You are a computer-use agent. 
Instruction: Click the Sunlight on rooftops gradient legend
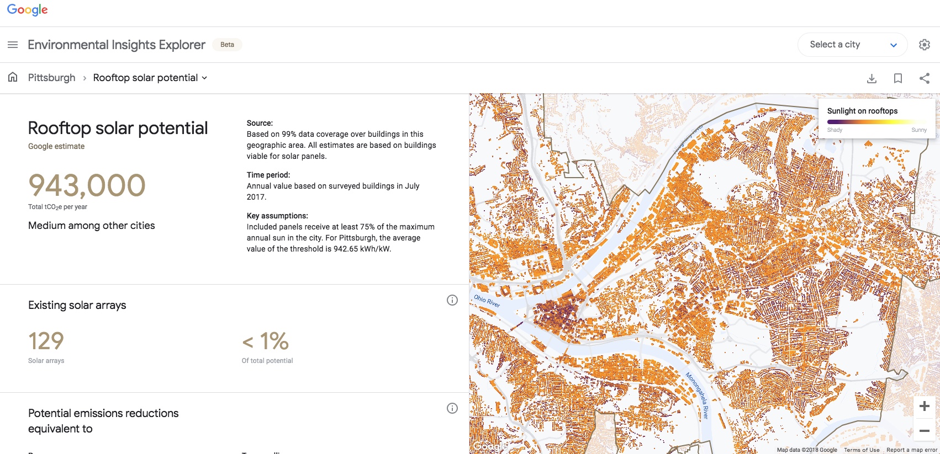[877, 121]
